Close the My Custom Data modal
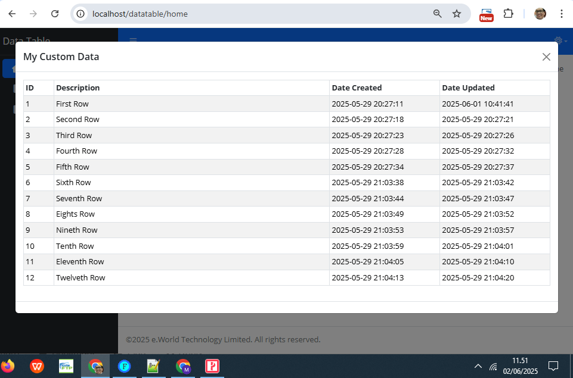Image resolution: width=573 pixels, height=378 pixels. [546, 57]
